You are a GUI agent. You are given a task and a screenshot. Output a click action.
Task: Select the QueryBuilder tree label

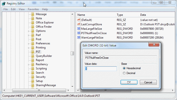44,56
